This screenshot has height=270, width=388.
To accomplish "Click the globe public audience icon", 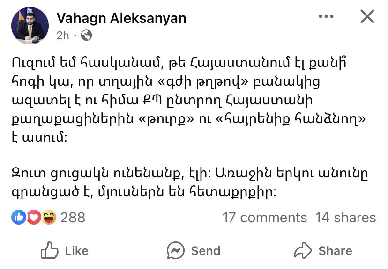I will tap(87, 35).
